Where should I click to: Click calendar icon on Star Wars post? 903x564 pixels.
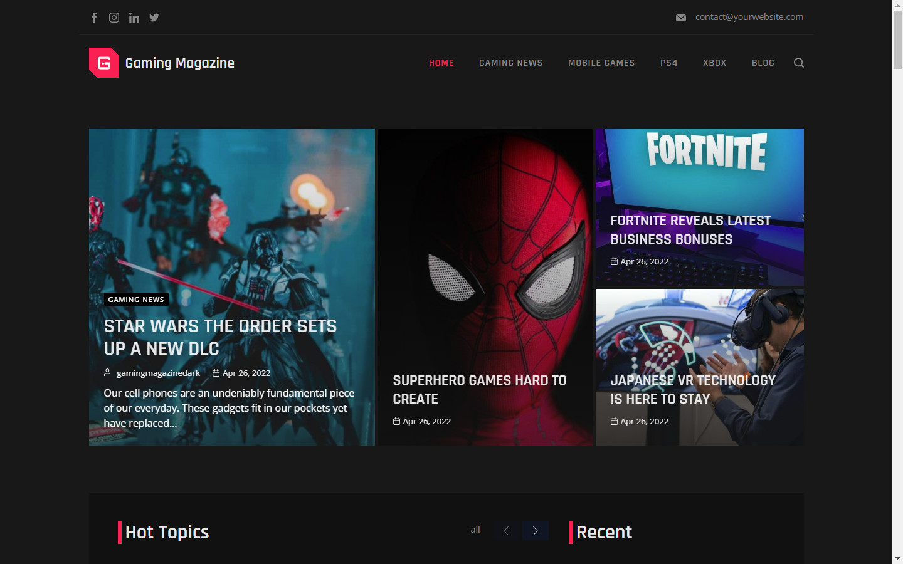216,373
